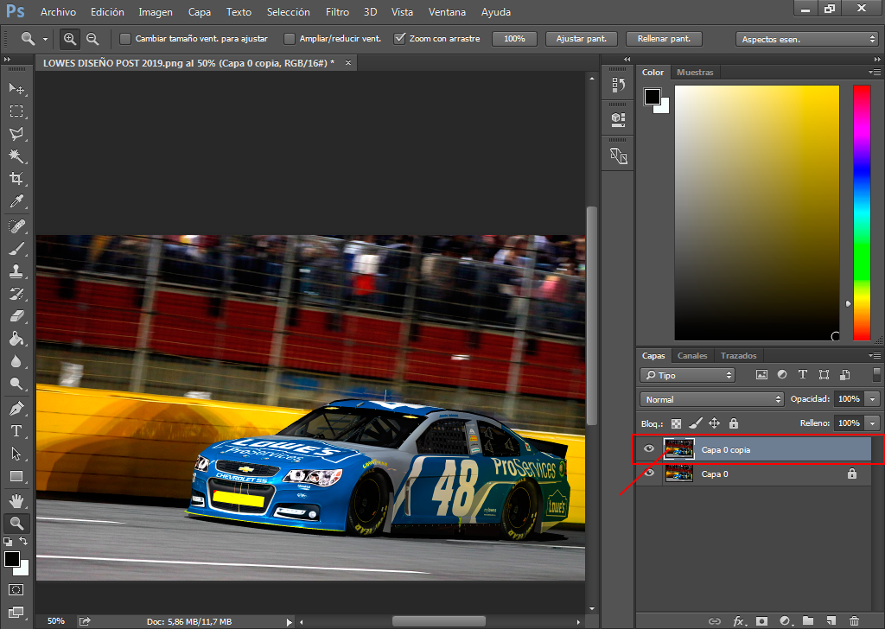Expand the Aspectos esen. workspace dropdown
The height and width of the screenshot is (629, 885).
[806, 39]
